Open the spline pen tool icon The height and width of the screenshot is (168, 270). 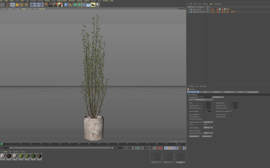click(x=71, y=5)
